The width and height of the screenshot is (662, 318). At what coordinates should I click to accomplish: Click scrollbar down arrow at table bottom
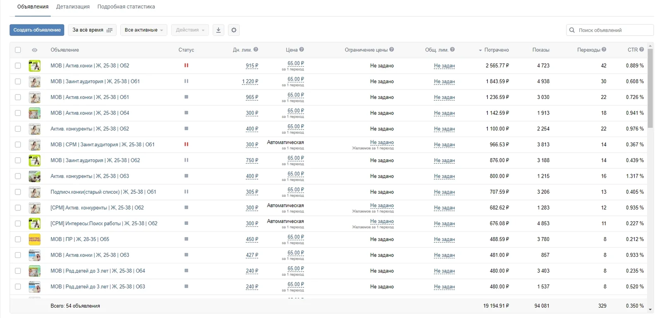pyautogui.click(x=650, y=310)
